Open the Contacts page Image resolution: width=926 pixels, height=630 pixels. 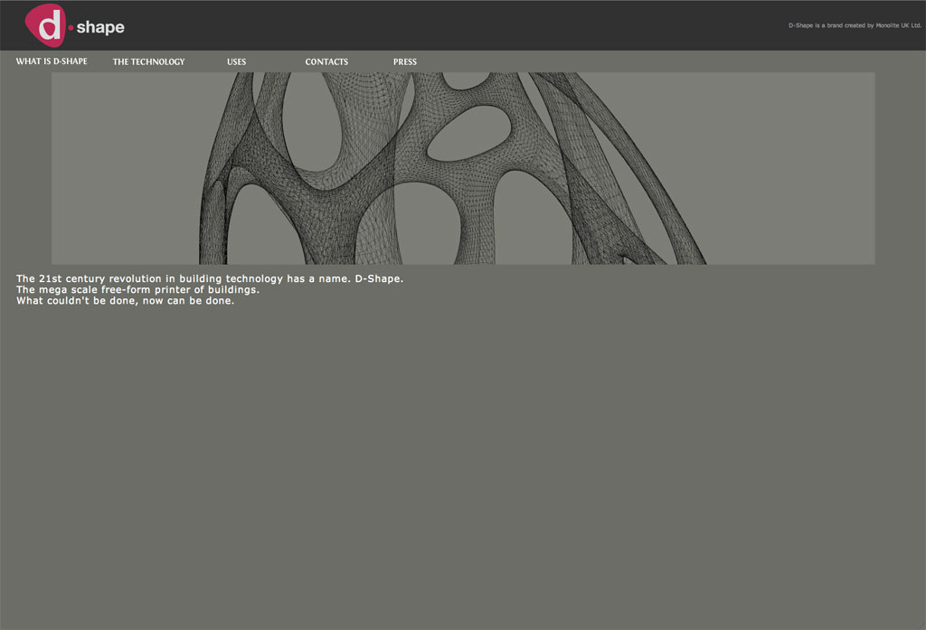click(326, 61)
